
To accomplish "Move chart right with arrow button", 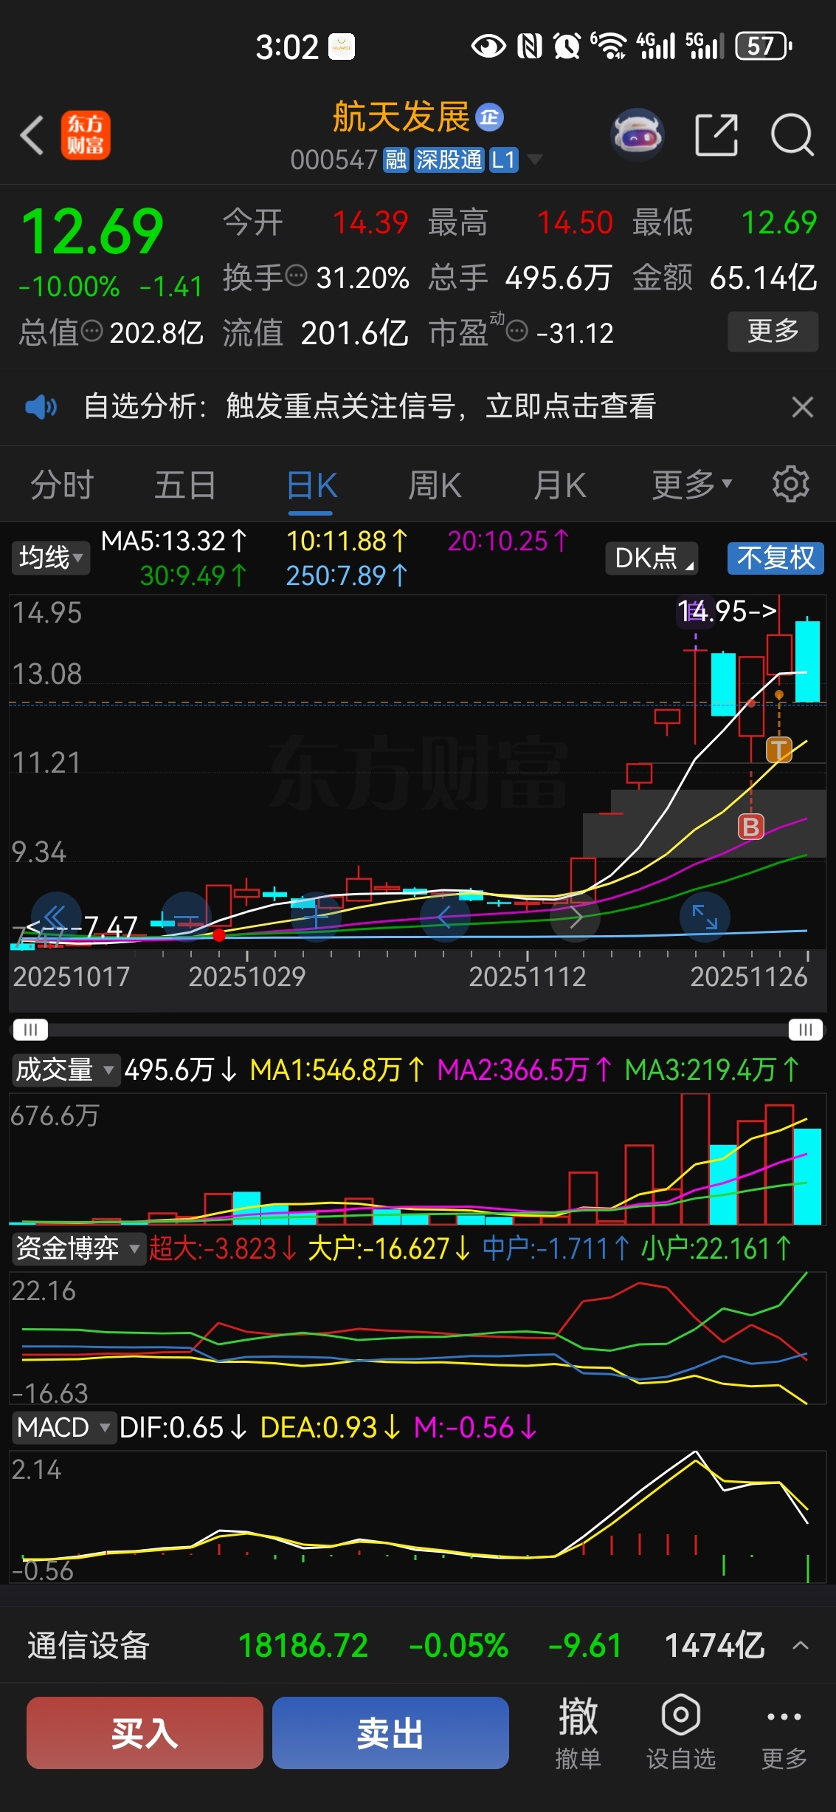I will (576, 917).
